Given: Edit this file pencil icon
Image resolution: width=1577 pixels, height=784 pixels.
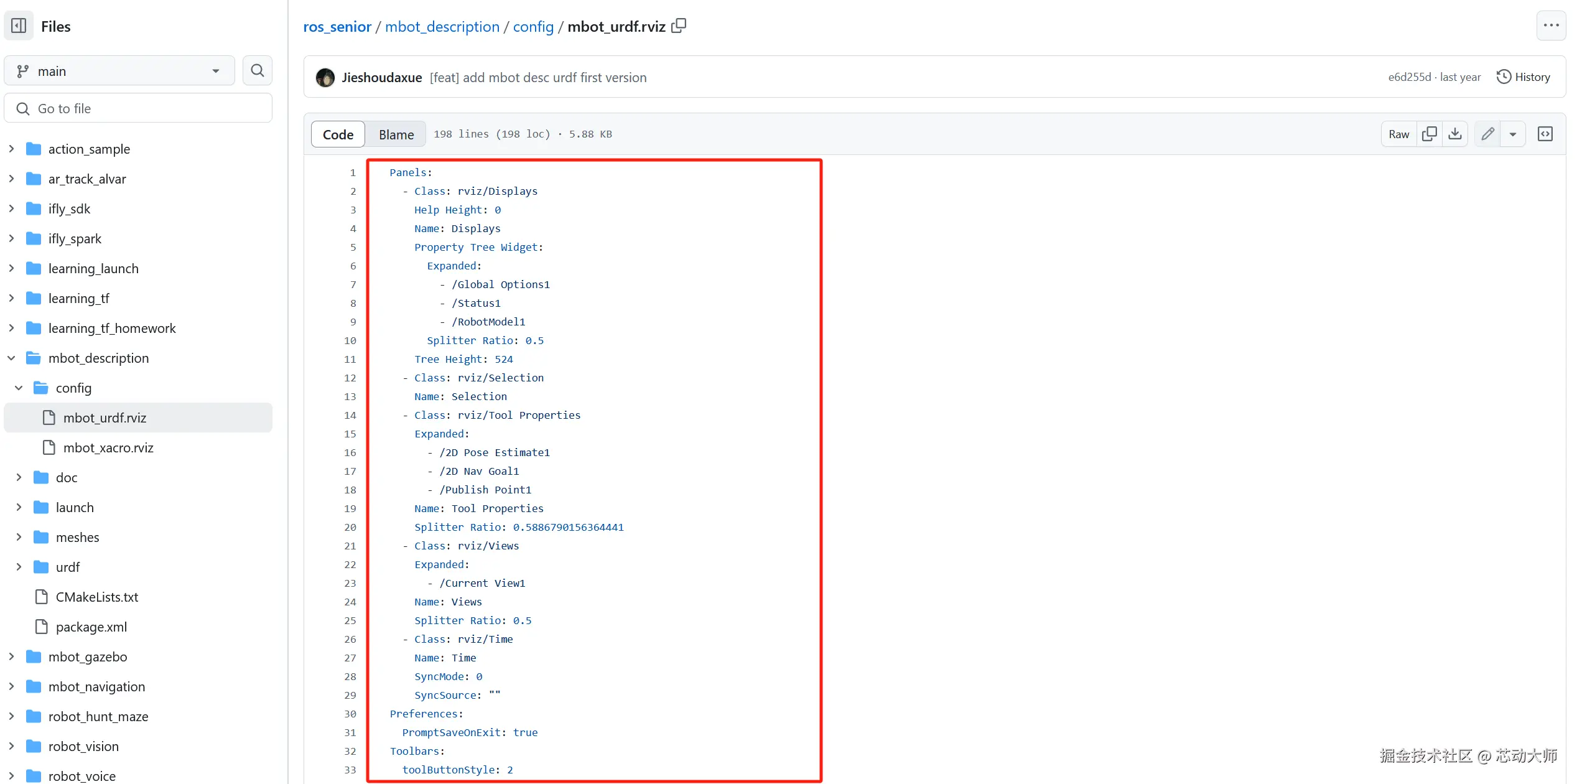Looking at the screenshot, I should (1488, 134).
